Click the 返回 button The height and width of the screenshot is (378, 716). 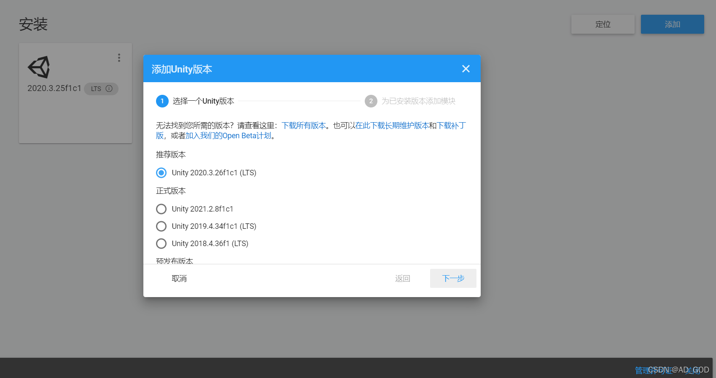tap(402, 279)
